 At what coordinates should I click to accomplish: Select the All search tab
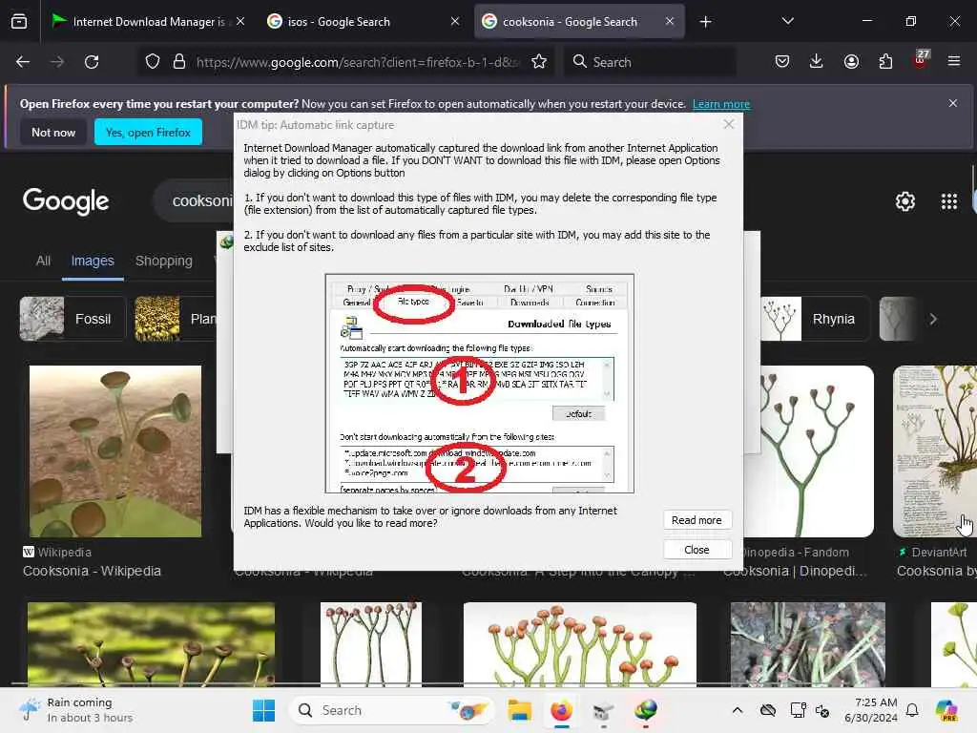pyautogui.click(x=43, y=261)
